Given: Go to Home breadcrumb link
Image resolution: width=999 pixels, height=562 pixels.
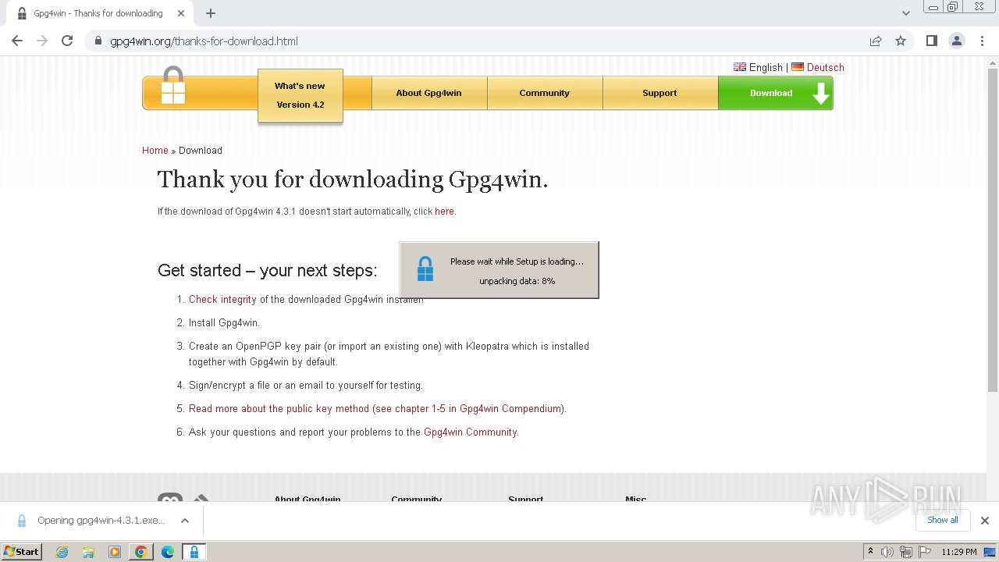Looking at the screenshot, I should [x=155, y=151].
